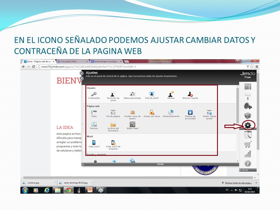Screen dimensions: 280x210
Task: Go forward in the browser
Action: tap(29, 66)
